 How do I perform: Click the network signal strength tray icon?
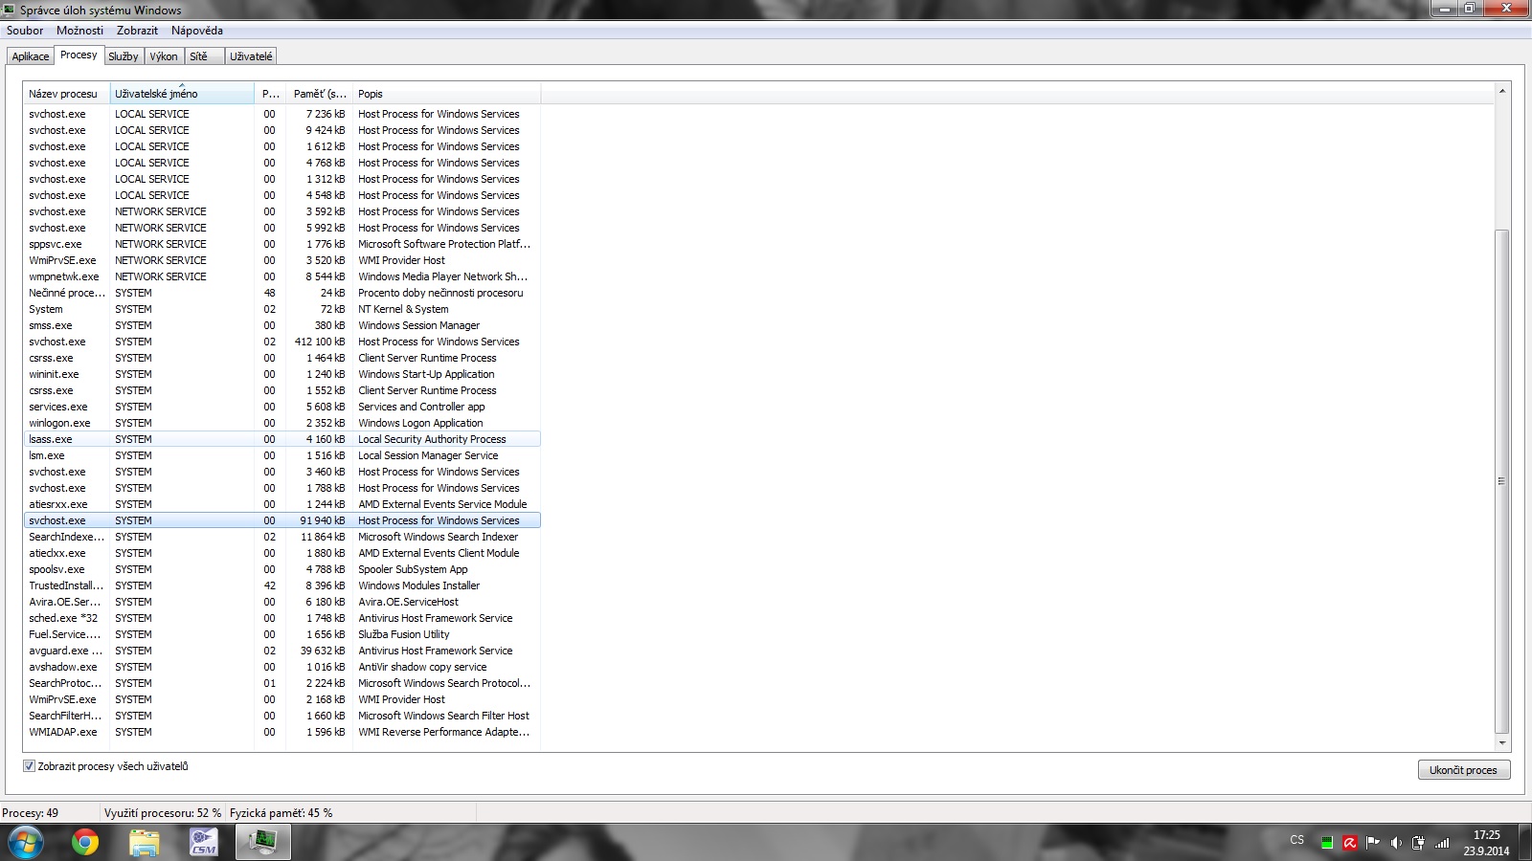[1442, 843]
